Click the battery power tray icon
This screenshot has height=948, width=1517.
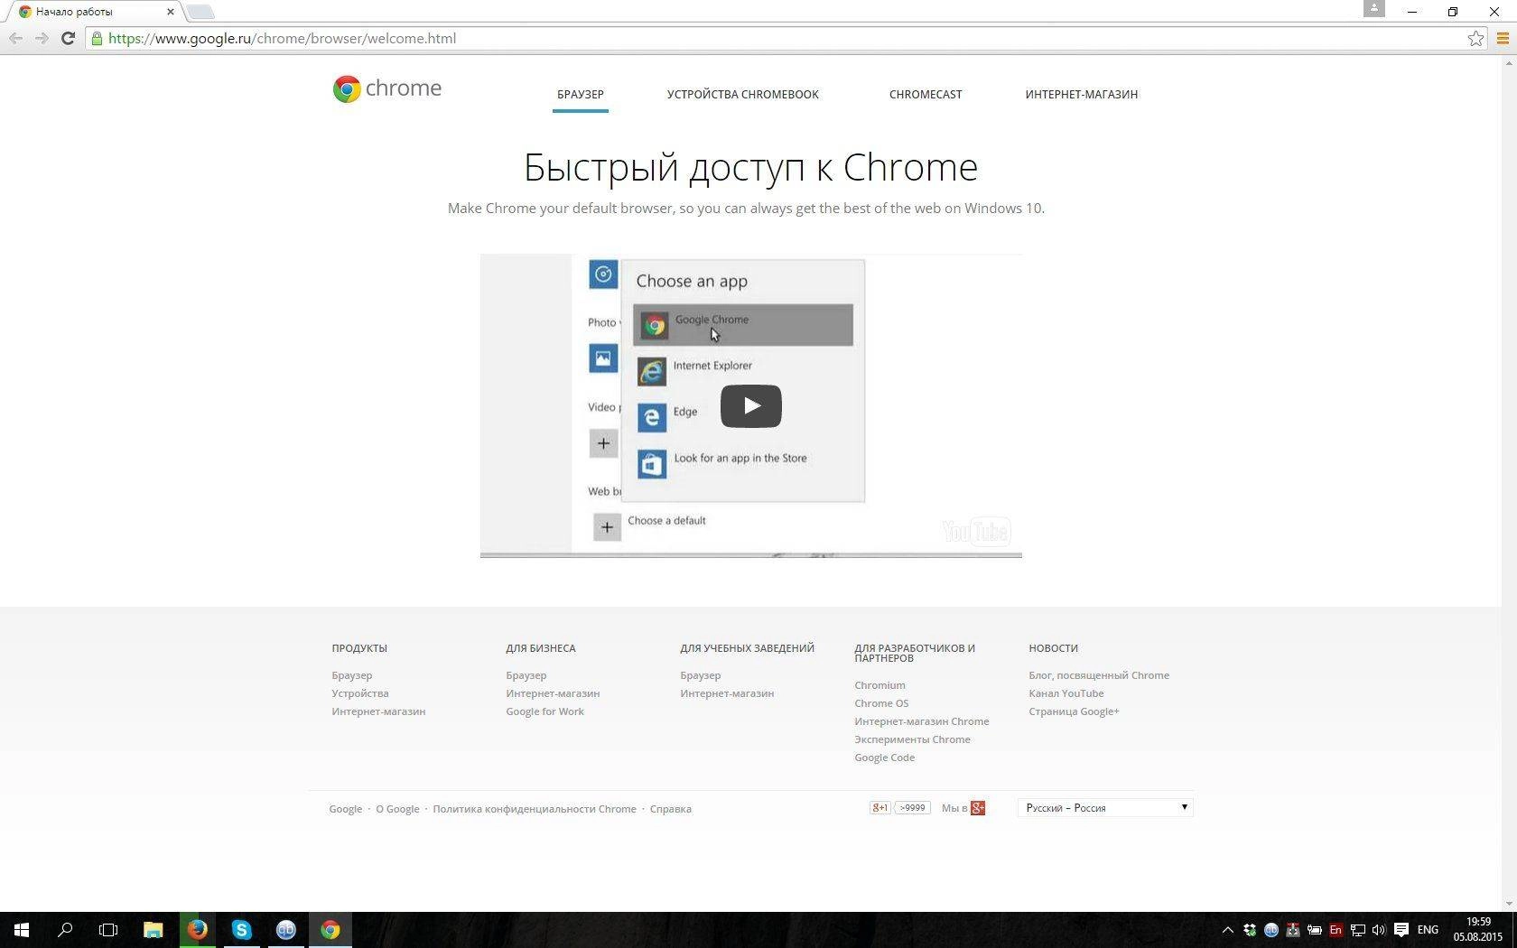pos(1315,930)
